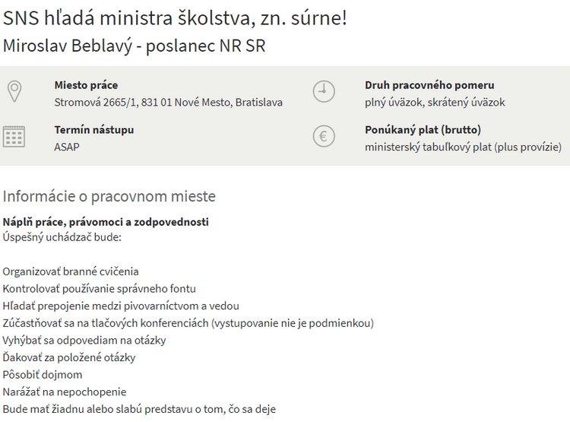
Task: Click the plný úväzok, skrátený úväzok text
Action: pos(435,102)
